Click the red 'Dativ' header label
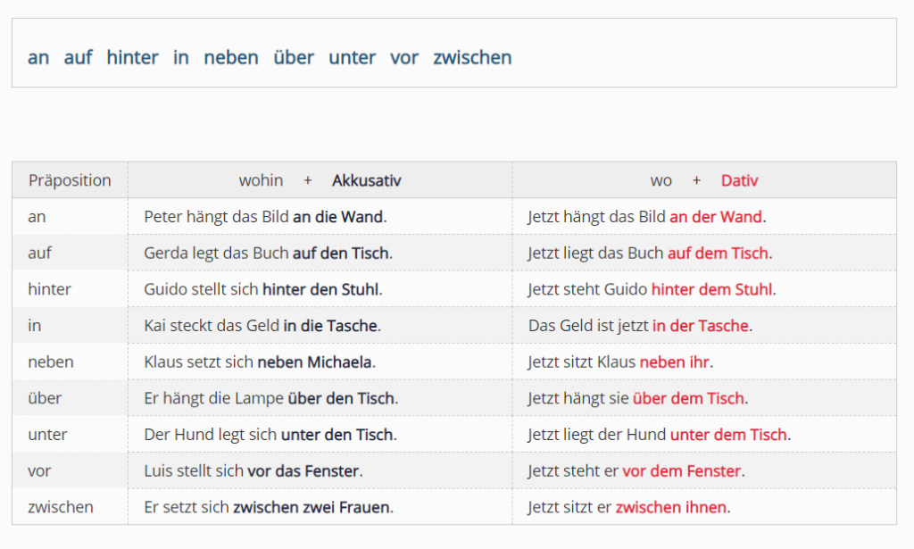Viewport: 914px width, 549px height. 739,180
